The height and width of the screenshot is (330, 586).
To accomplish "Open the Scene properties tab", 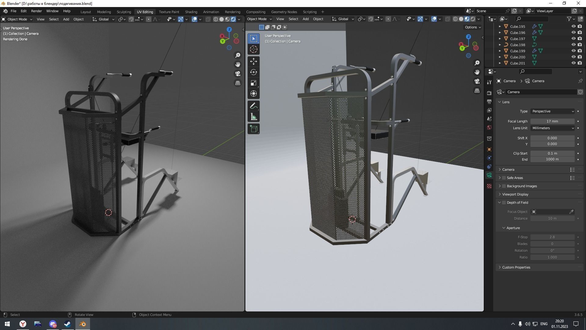I will [489, 119].
